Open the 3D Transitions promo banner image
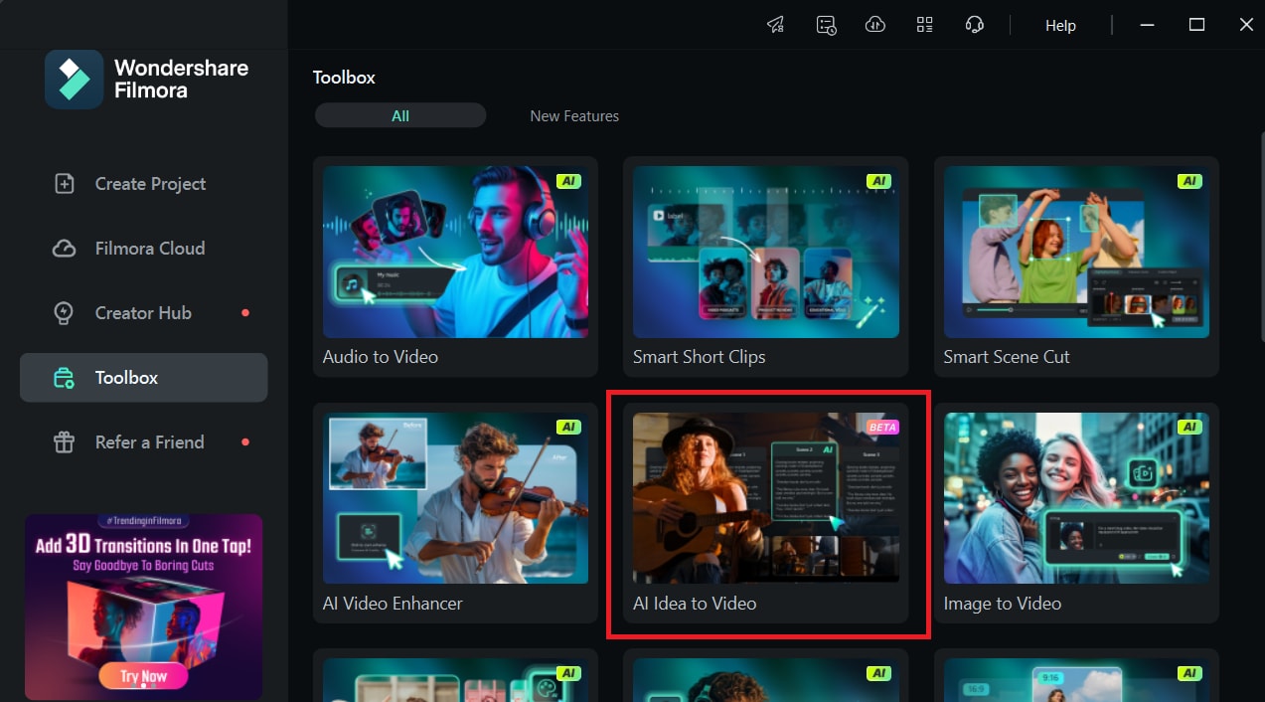Viewport: 1265px width, 702px height. (x=144, y=607)
